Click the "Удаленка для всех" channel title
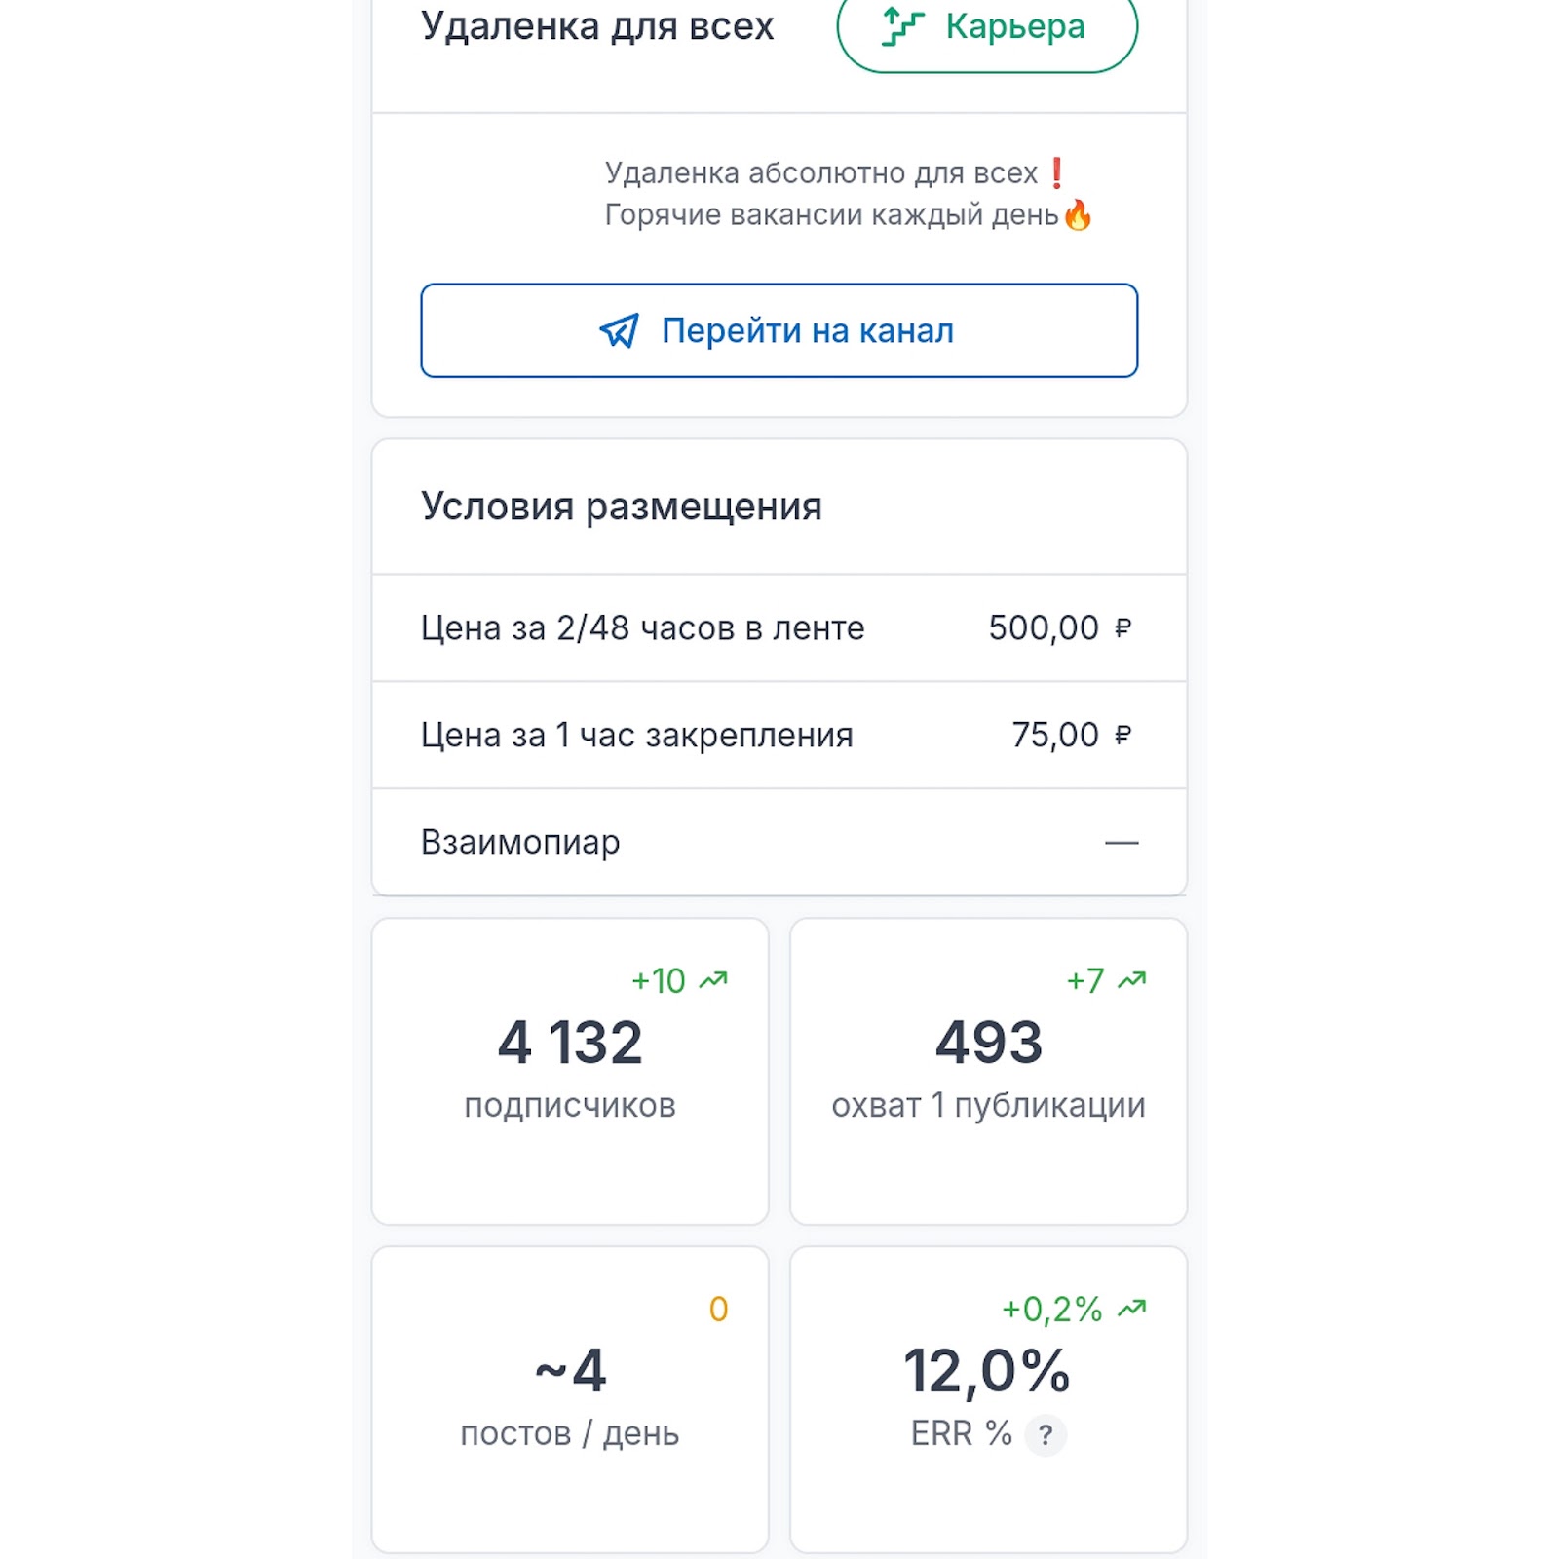The image size is (1559, 1559). (597, 26)
